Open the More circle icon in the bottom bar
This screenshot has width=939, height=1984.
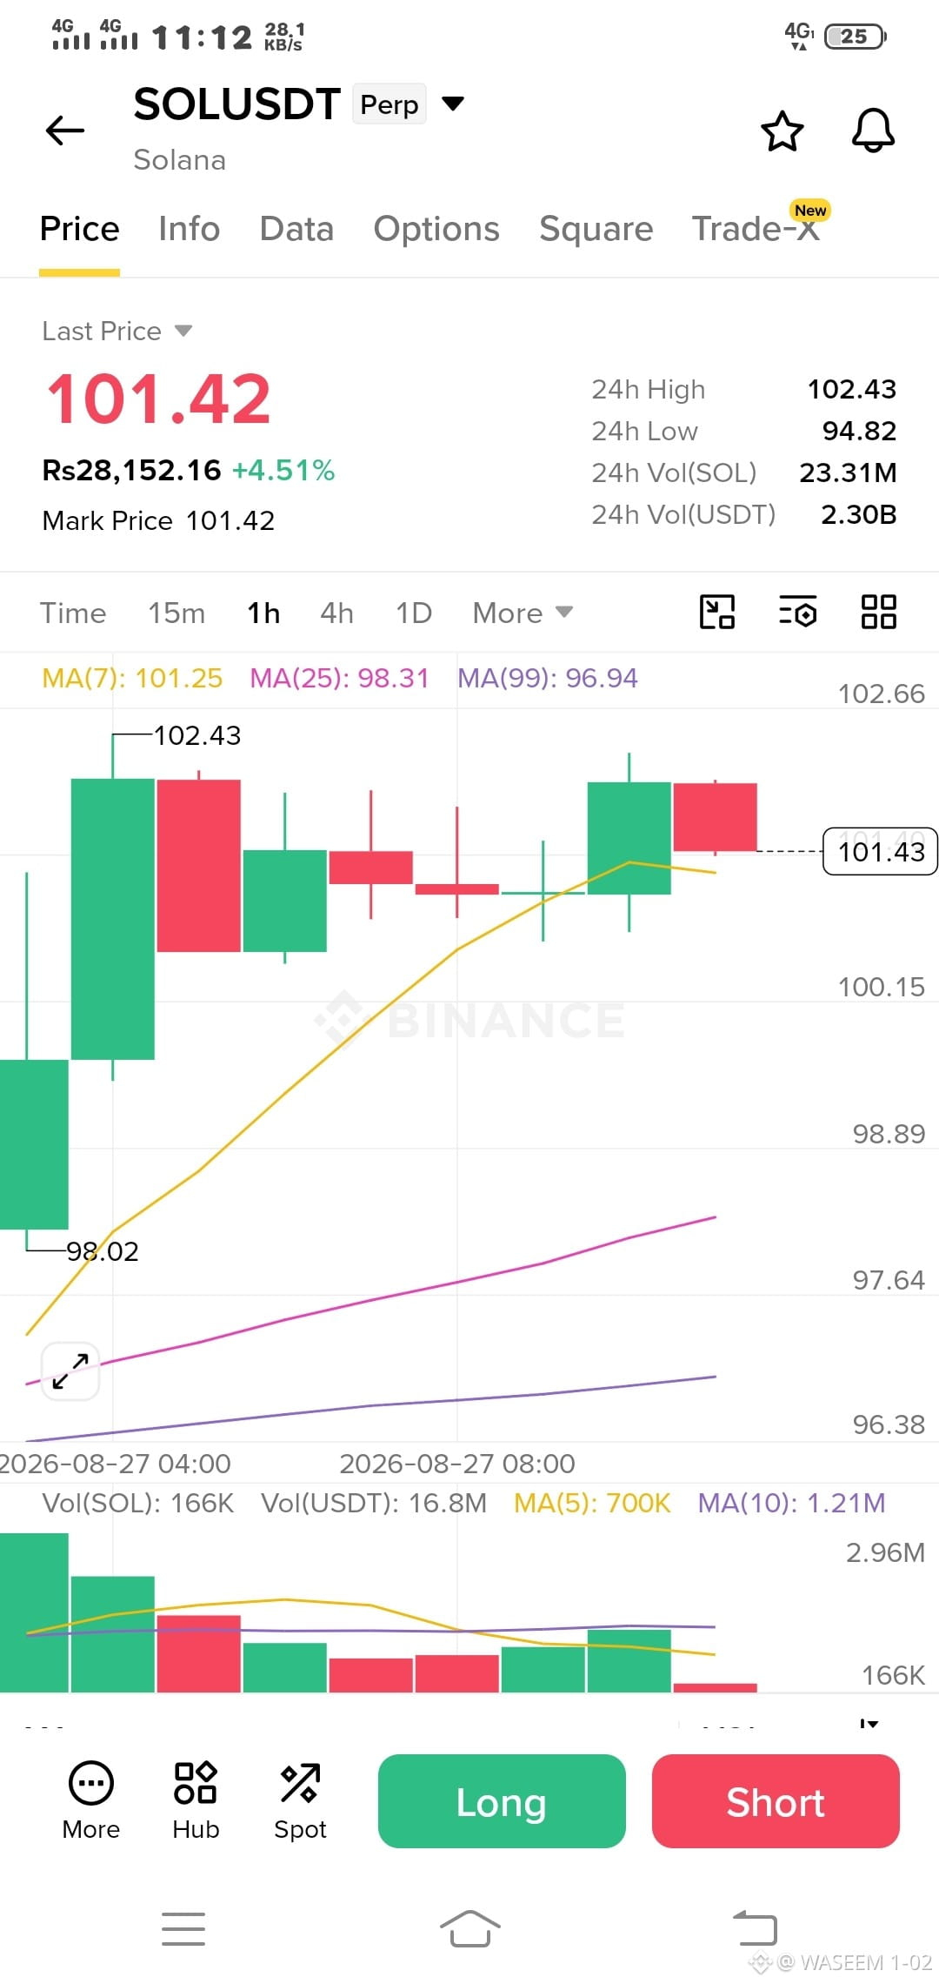pyautogui.click(x=91, y=1801)
